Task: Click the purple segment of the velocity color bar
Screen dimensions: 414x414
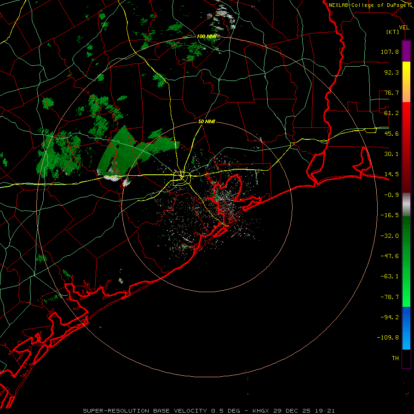Action: (x=406, y=51)
